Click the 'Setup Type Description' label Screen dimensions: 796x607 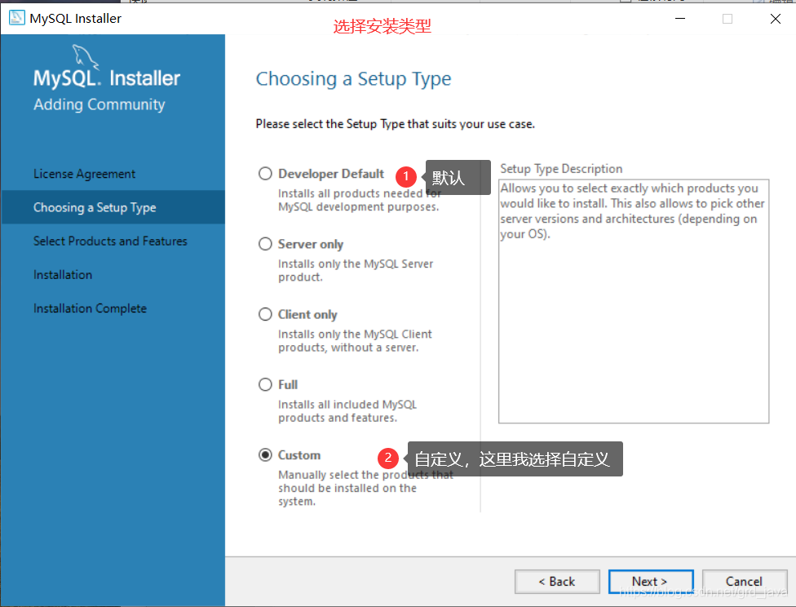[561, 169]
